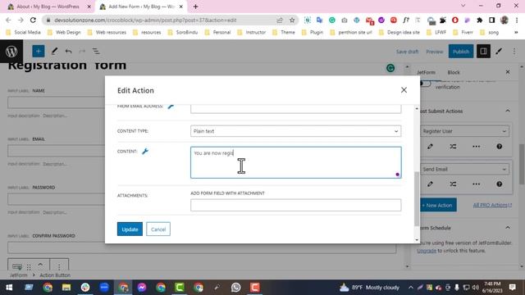Image resolution: width=525 pixels, height=295 pixels.
Task: Open the Document overview list icon
Action: click(96, 51)
